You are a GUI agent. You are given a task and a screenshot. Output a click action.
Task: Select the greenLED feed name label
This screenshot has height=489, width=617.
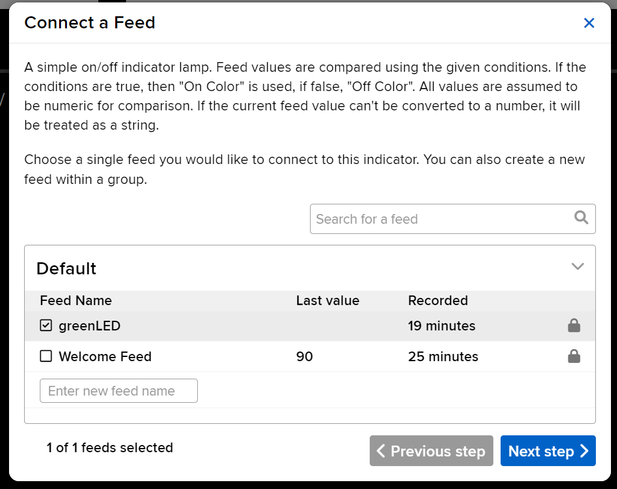point(89,326)
